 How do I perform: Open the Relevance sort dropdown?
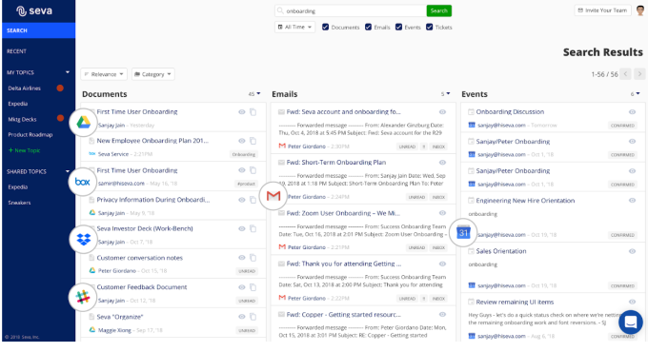[104, 74]
